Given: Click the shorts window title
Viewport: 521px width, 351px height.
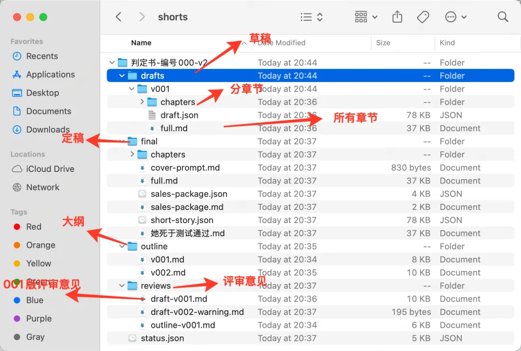Looking at the screenshot, I should (173, 17).
